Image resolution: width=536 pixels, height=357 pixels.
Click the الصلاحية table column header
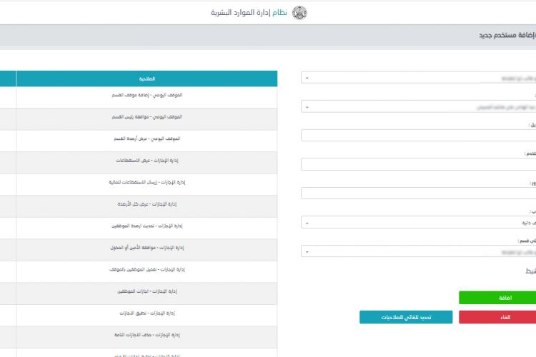coord(147,79)
